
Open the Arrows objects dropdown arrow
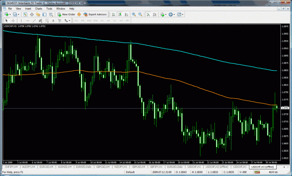(70, 21)
